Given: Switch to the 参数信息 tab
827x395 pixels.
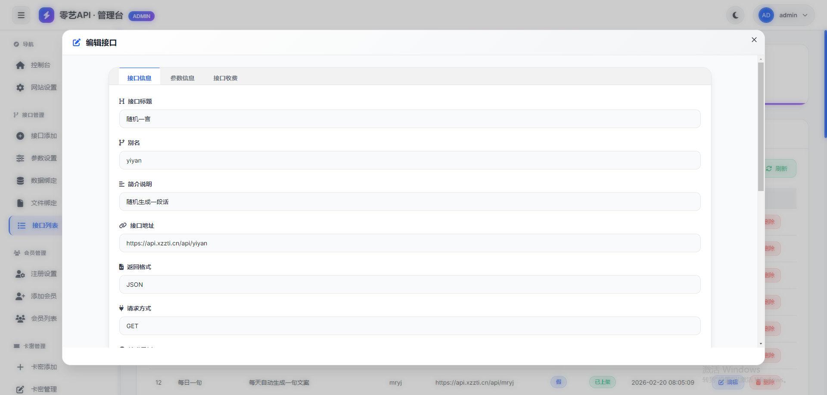Looking at the screenshot, I should (182, 78).
